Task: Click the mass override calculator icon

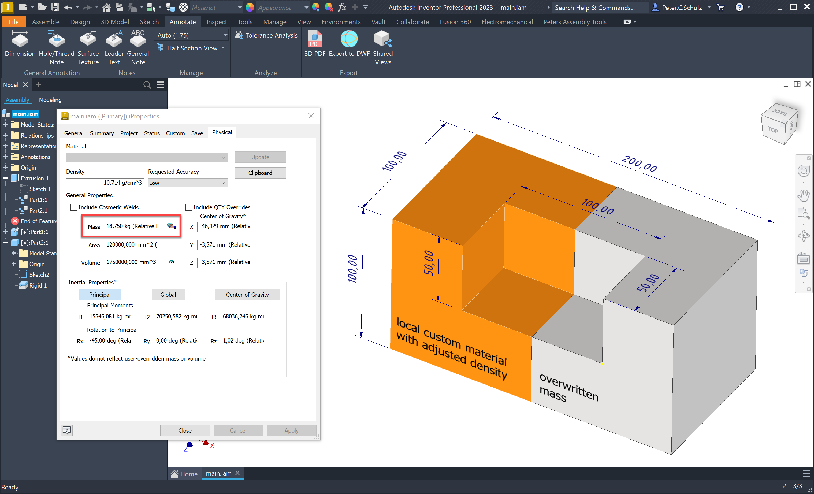Action: pyautogui.click(x=171, y=226)
